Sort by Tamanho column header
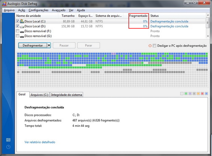The height and width of the screenshot is (156, 212). pos(67,16)
